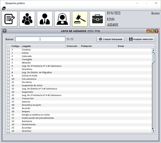The image size is (161, 143).
Task: Expand the panel menu arrow beside list title
Action: (5, 31)
